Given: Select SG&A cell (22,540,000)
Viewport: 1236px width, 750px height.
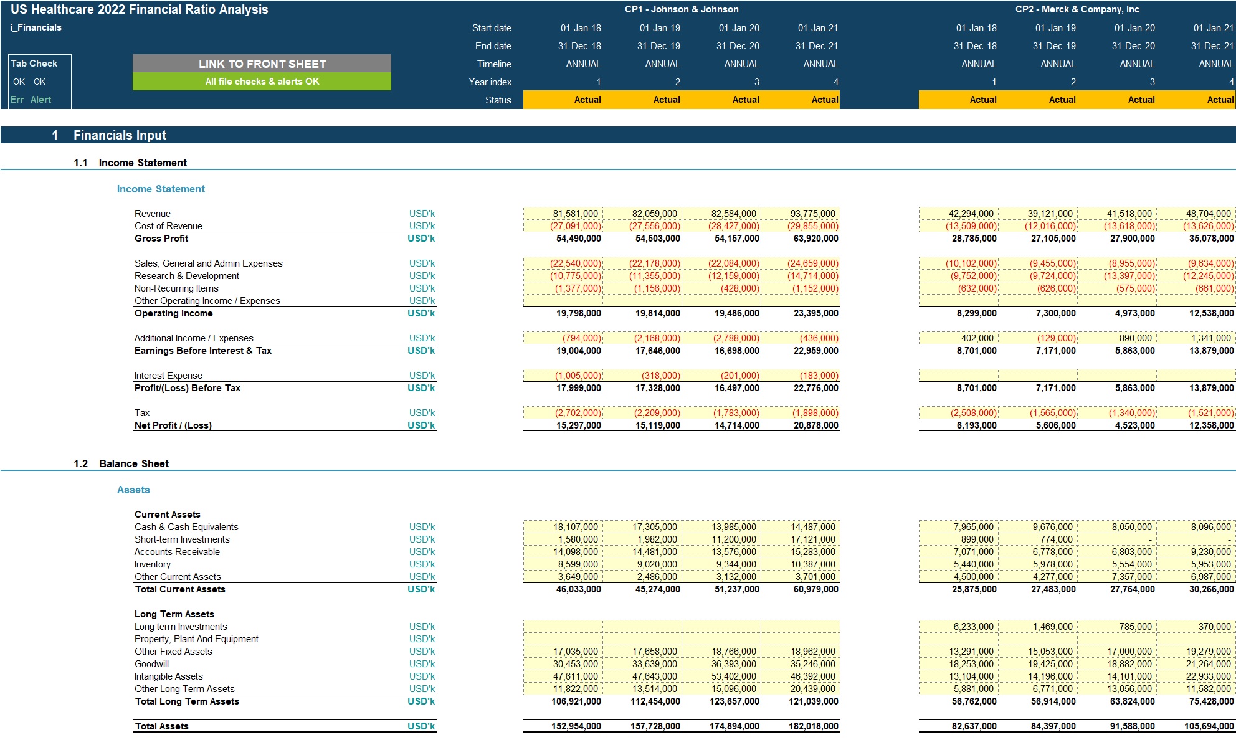Looking at the screenshot, I should pos(563,263).
